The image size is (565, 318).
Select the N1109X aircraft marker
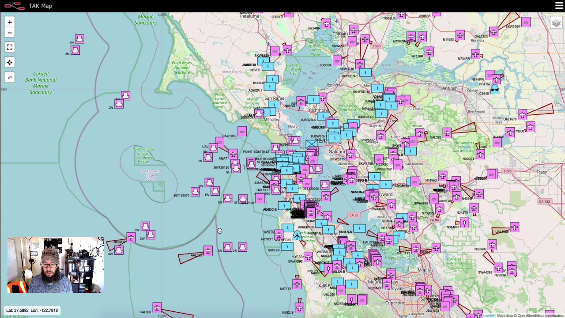click(x=460, y=36)
